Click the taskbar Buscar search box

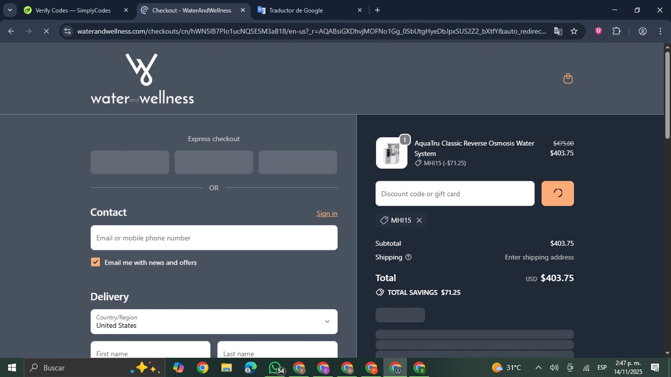point(94,368)
